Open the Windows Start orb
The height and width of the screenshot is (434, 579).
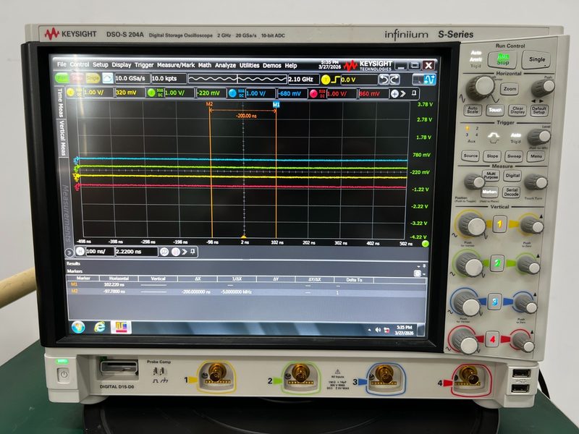78,327
